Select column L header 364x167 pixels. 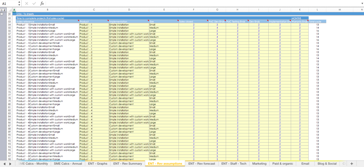click(317, 10)
